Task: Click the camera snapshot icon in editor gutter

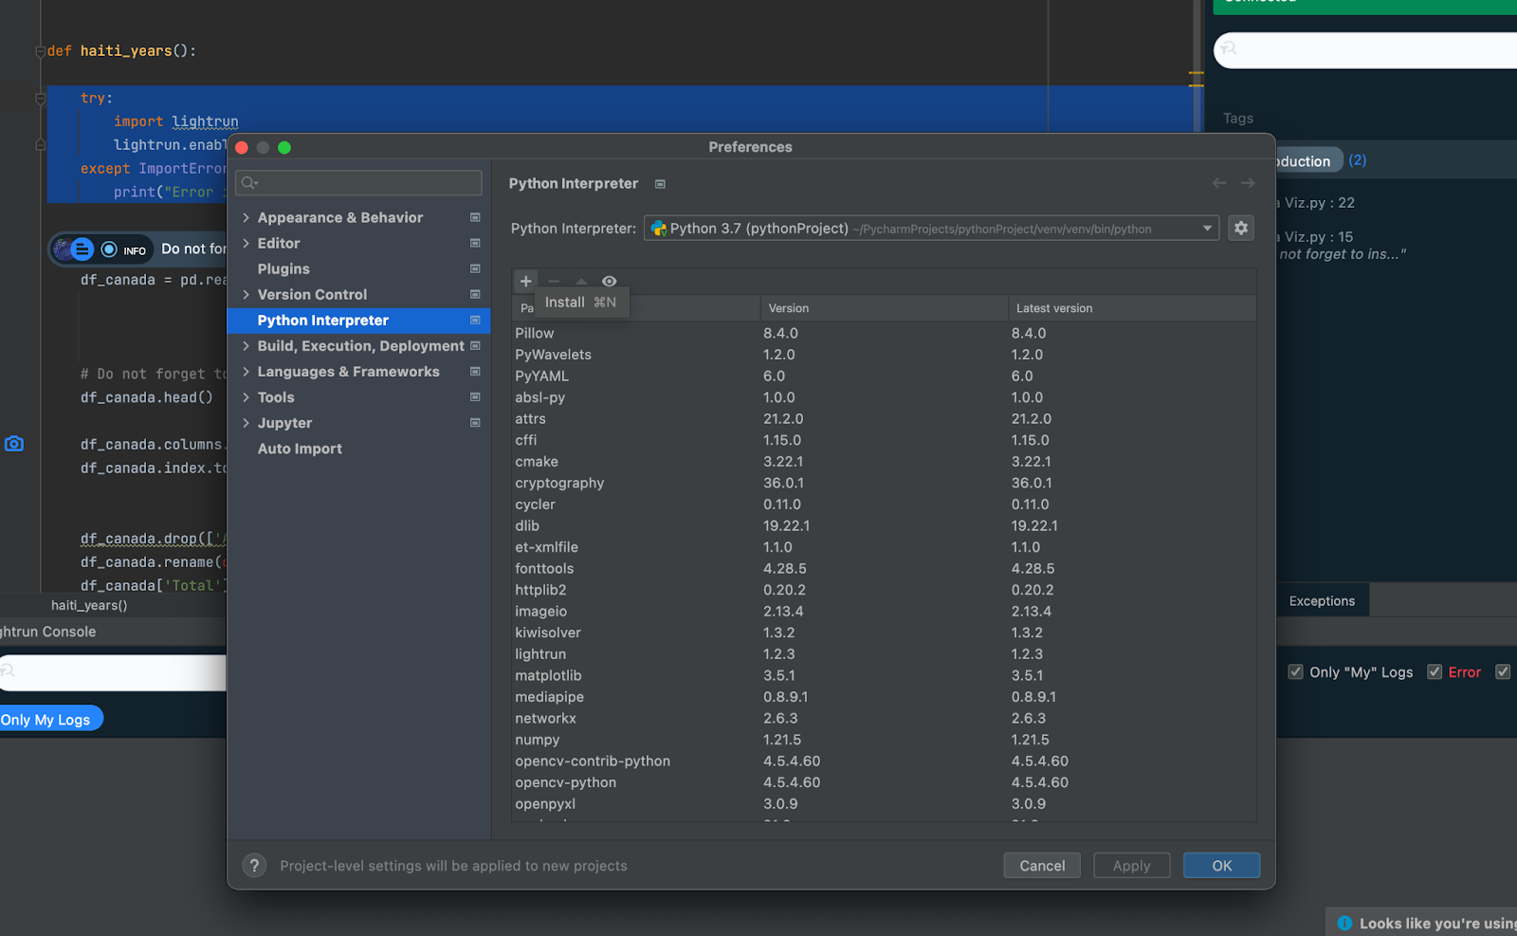Action: [x=14, y=444]
